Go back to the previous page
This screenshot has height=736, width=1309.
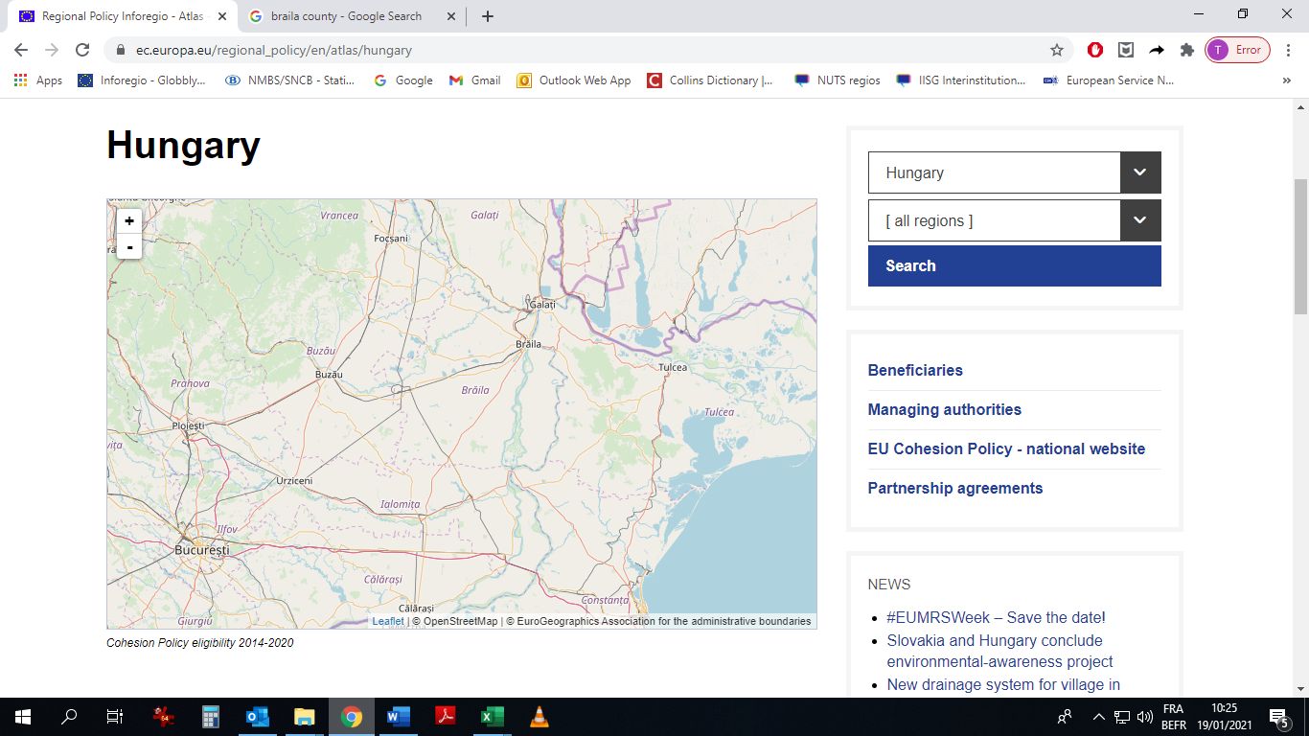tap(21, 50)
